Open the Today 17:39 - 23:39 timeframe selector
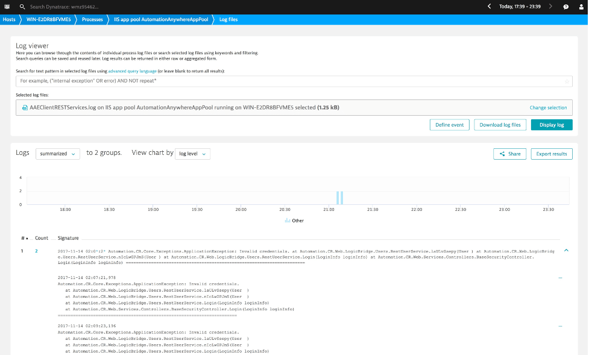The width and height of the screenshot is (589, 355). [520, 7]
